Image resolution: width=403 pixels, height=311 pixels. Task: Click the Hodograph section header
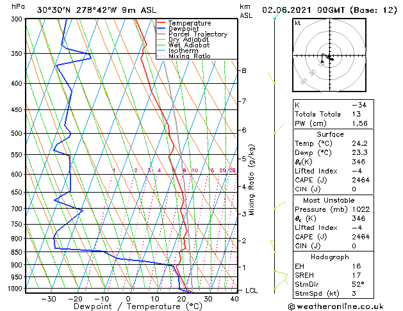tap(330, 257)
